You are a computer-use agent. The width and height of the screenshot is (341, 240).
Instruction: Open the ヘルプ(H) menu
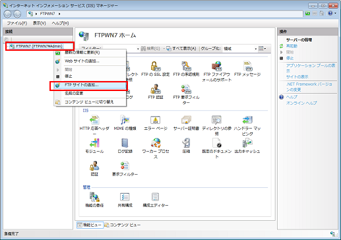tap(60, 23)
